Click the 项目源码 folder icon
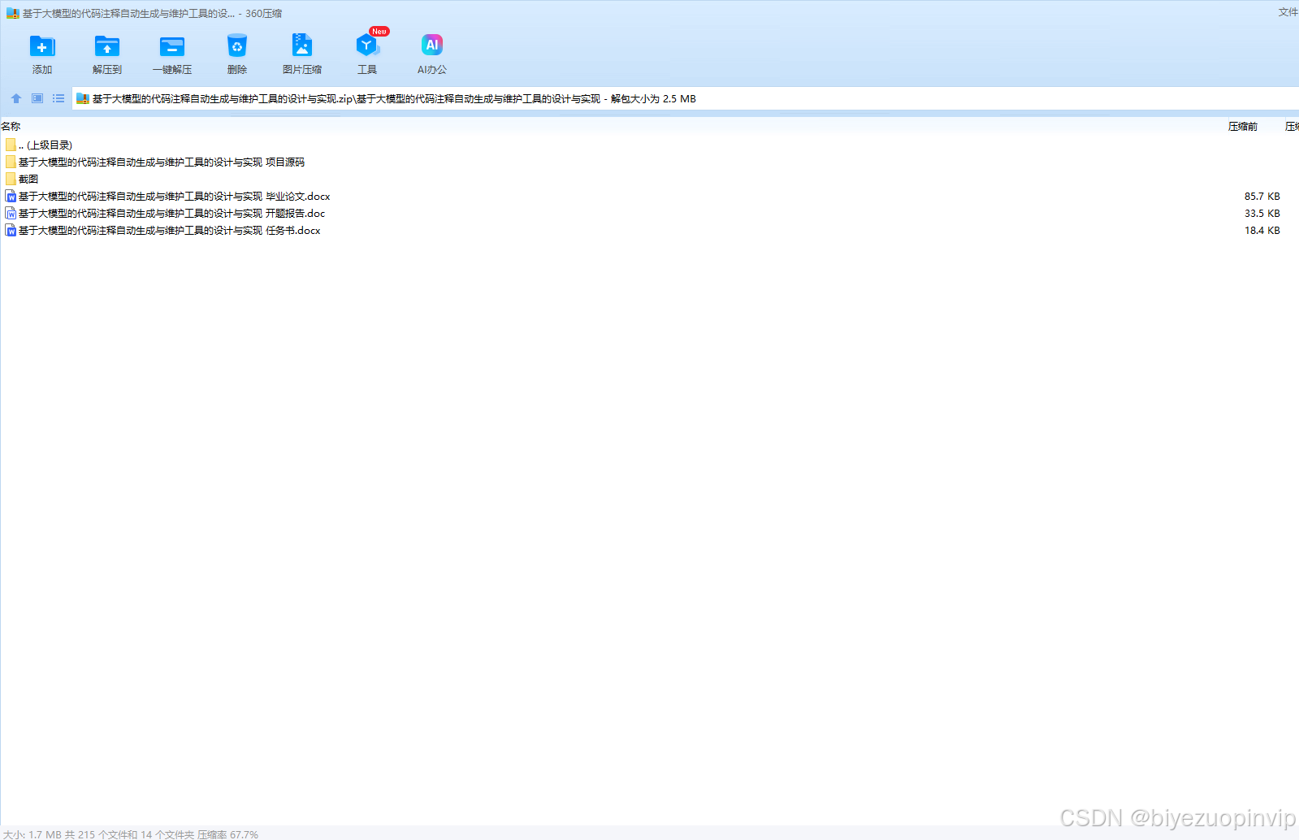The height and width of the screenshot is (840, 1299). pos(11,162)
